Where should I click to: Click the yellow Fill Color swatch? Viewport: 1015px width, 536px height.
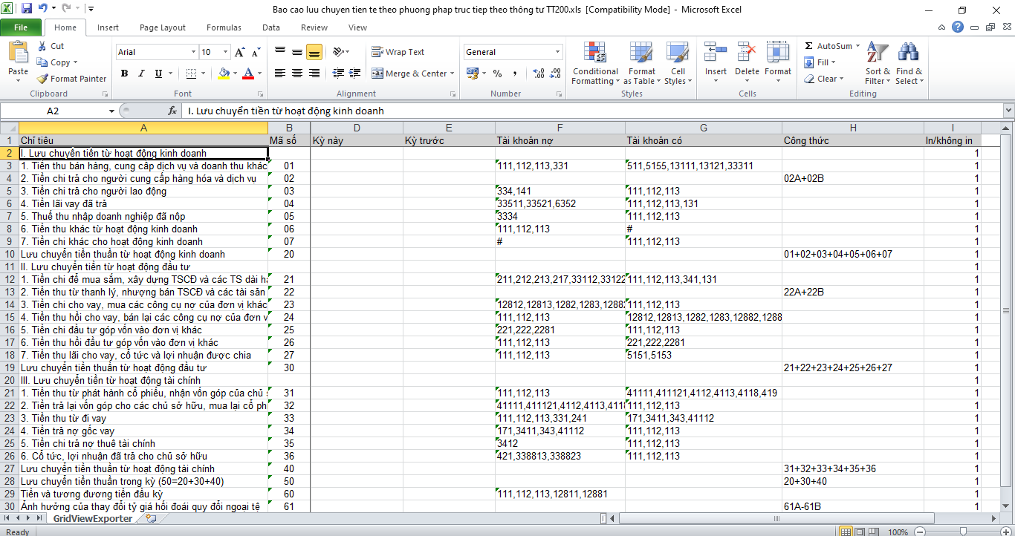click(224, 73)
